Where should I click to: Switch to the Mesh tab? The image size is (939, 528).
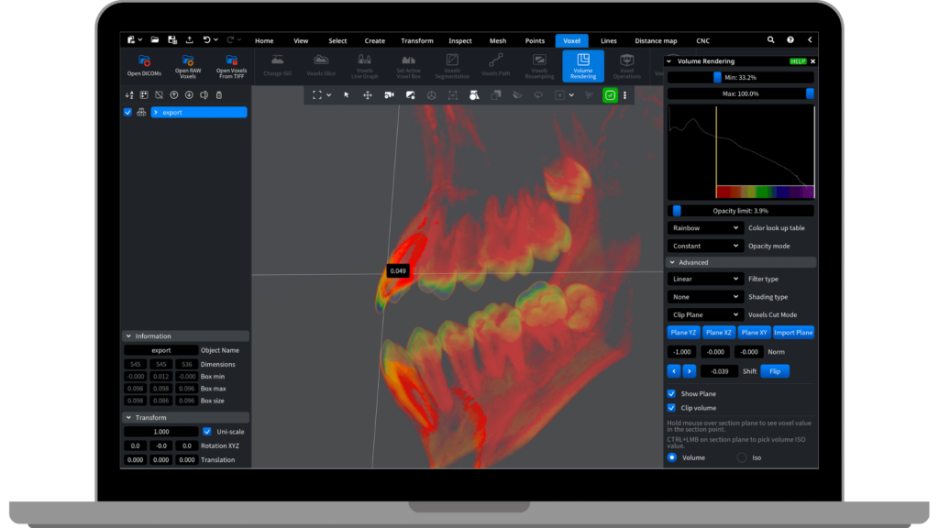point(497,40)
